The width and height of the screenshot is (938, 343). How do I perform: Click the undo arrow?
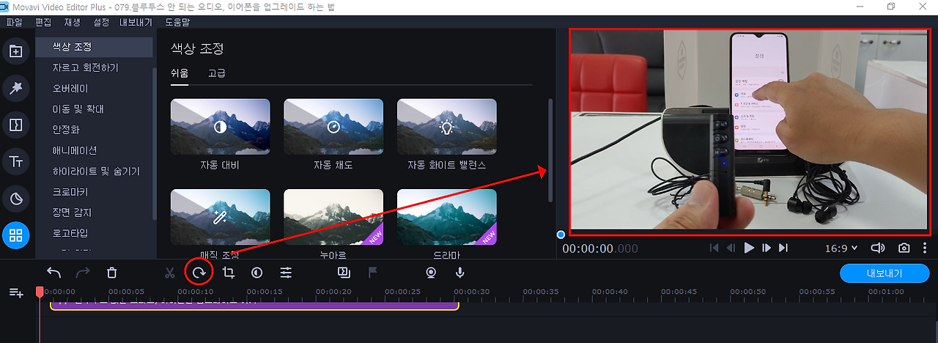pos(54,273)
